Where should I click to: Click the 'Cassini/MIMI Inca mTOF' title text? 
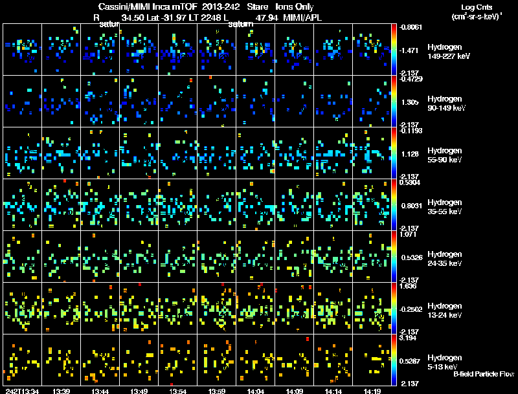[148, 6]
